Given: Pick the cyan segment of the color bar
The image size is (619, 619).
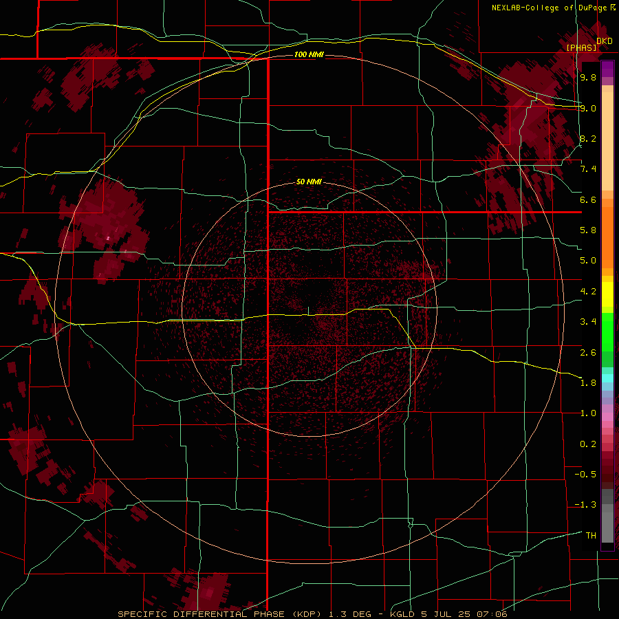Looking at the screenshot, I should coord(607,378).
